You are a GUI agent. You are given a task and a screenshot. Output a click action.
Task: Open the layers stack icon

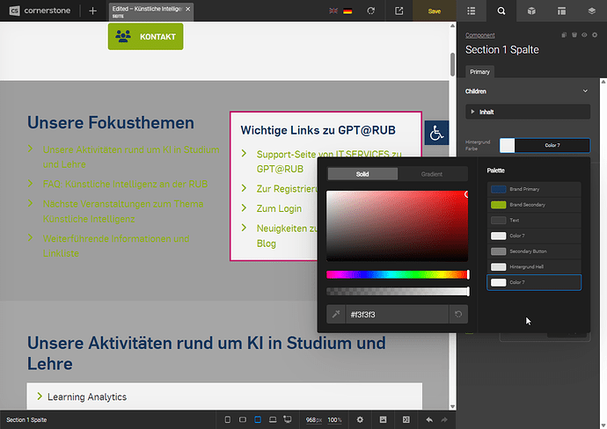[x=591, y=11]
